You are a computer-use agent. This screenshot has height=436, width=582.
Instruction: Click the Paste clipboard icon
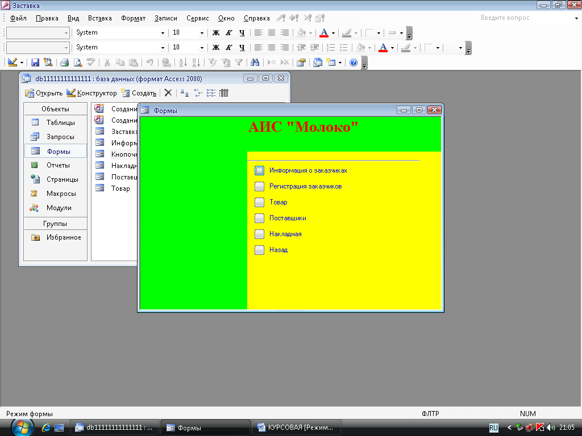click(x=133, y=62)
